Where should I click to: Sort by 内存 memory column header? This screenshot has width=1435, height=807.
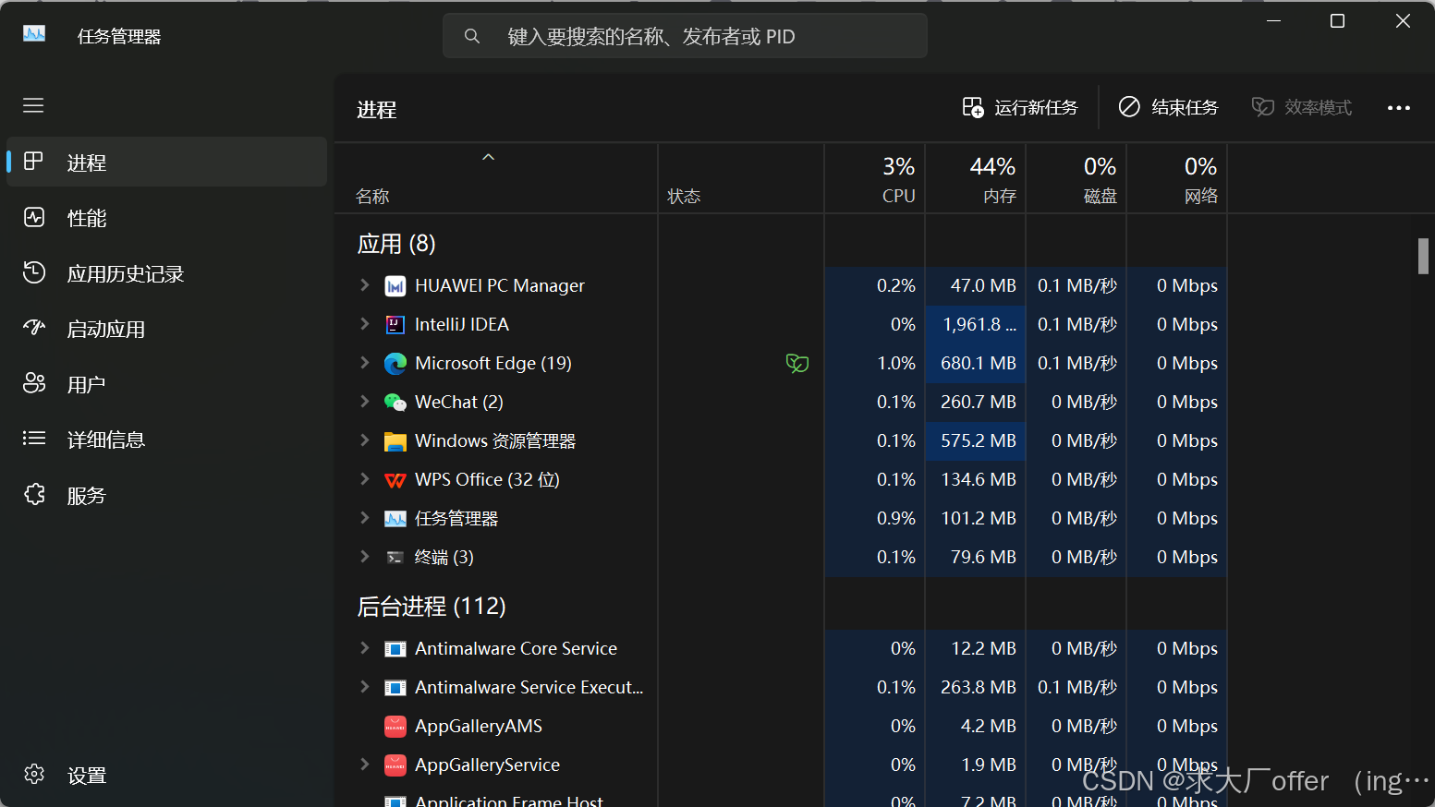[976, 179]
